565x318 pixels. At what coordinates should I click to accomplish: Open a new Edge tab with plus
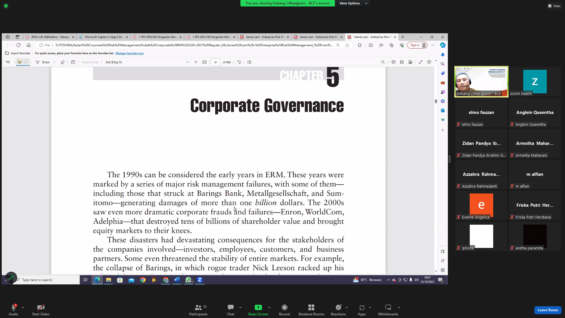(403, 37)
